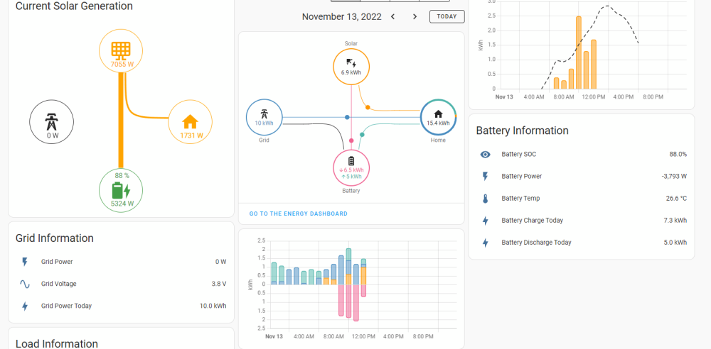This screenshot has width=711, height=349.
Task: Click the Battery Charge Today flash icon
Action: coord(485,221)
